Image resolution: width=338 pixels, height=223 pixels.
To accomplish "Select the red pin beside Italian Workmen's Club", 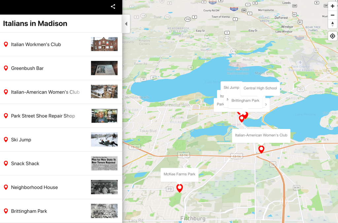I will tap(6, 45).
